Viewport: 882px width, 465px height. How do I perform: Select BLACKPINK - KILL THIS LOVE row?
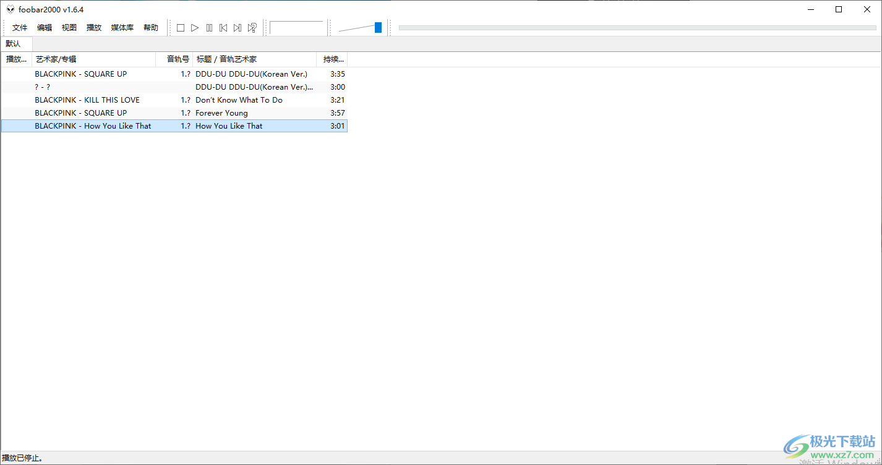tap(174, 100)
